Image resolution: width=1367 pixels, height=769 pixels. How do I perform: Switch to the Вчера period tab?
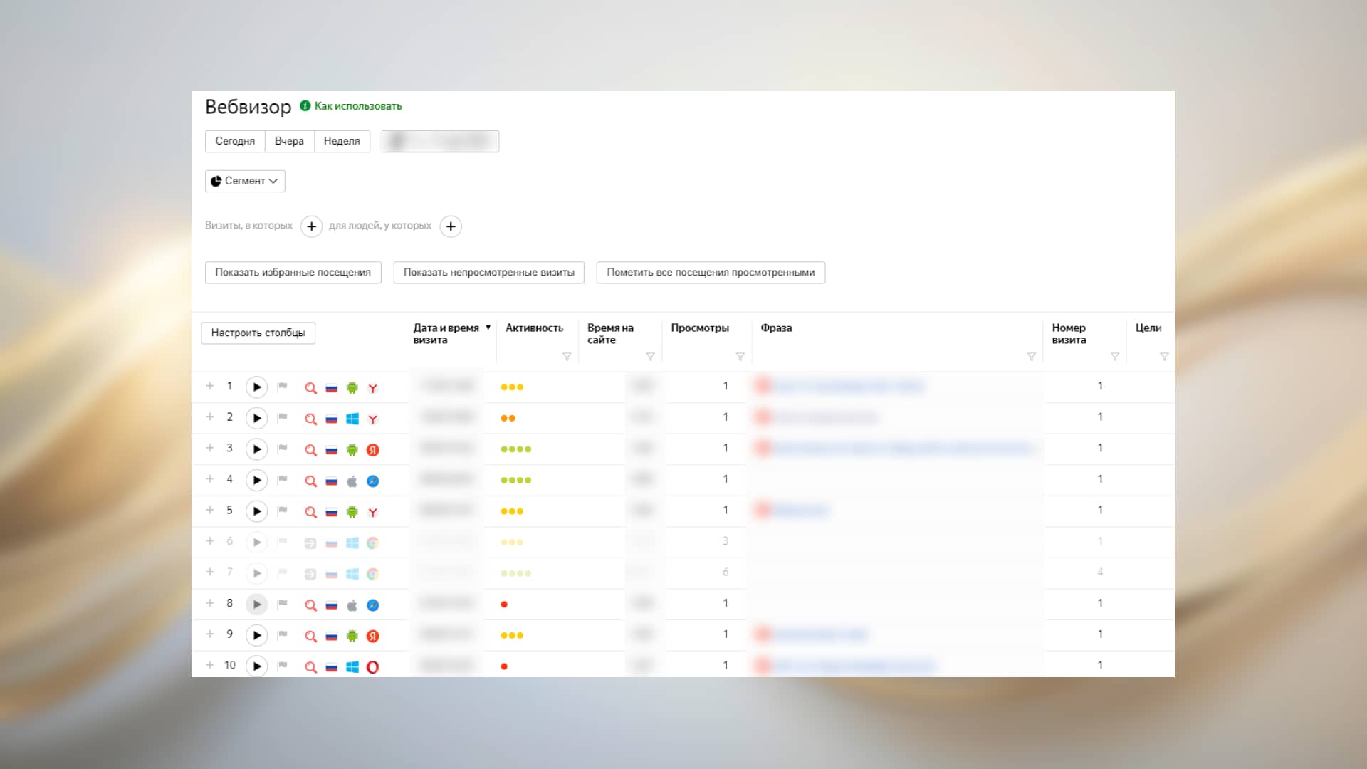pos(289,141)
